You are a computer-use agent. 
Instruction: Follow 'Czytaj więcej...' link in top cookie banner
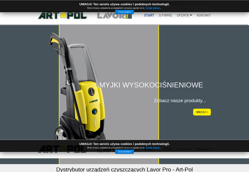tap(154, 8)
